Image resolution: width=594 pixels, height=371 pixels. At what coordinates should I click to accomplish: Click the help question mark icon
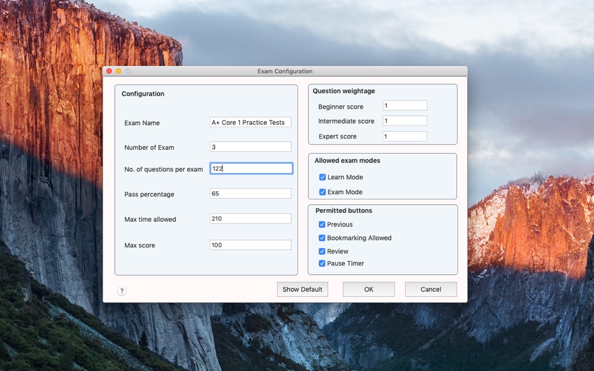pyautogui.click(x=121, y=291)
